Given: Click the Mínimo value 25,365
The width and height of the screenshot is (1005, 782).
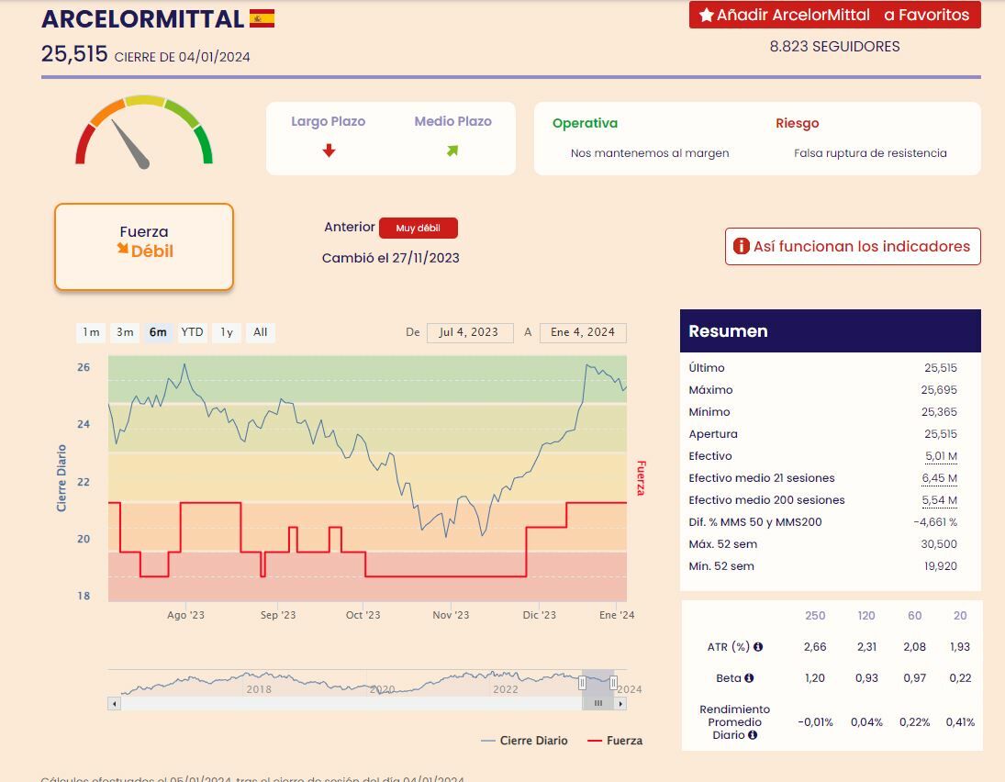Looking at the screenshot, I should point(939,411).
